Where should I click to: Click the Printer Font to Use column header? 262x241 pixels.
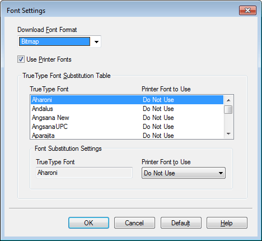tap(166, 89)
